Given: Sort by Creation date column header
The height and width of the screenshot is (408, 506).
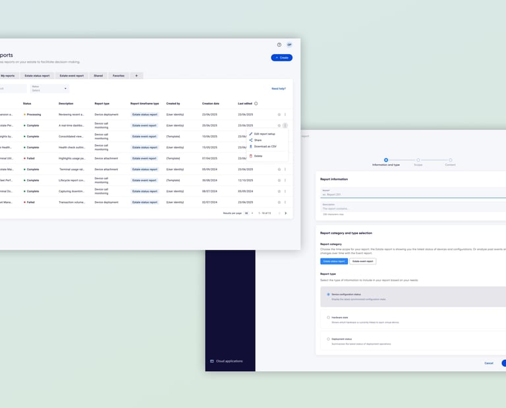Looking at the screenshot, I should pyautogui.click(x=210, y=103).
